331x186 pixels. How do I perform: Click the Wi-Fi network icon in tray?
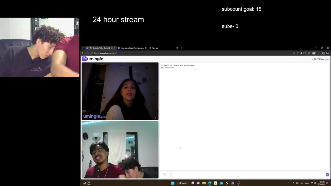pyautogui.click(x=312, y=183)
